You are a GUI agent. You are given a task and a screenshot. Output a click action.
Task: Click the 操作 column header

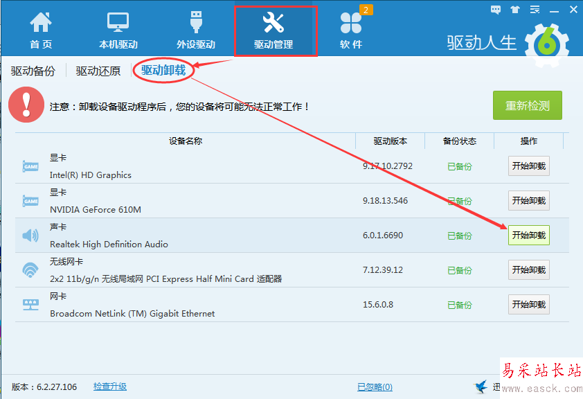click(x=529, y=141)
